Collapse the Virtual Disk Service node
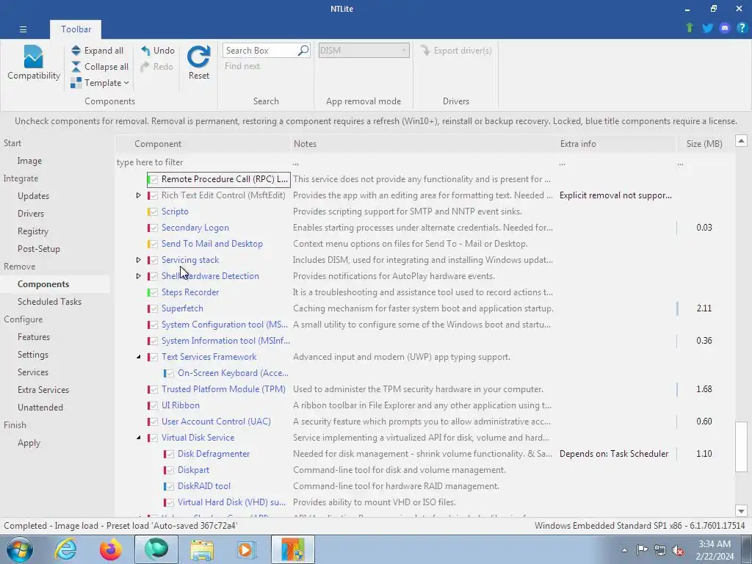The width and height of the screenshot is (752, 564). 139,438
